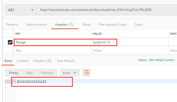Expand the Auto format dropdown
Image resolution: width=177 pixels, height=102 pixels.
tap(70, 73)
